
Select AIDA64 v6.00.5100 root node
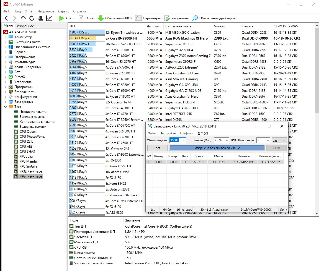[22, 32]
